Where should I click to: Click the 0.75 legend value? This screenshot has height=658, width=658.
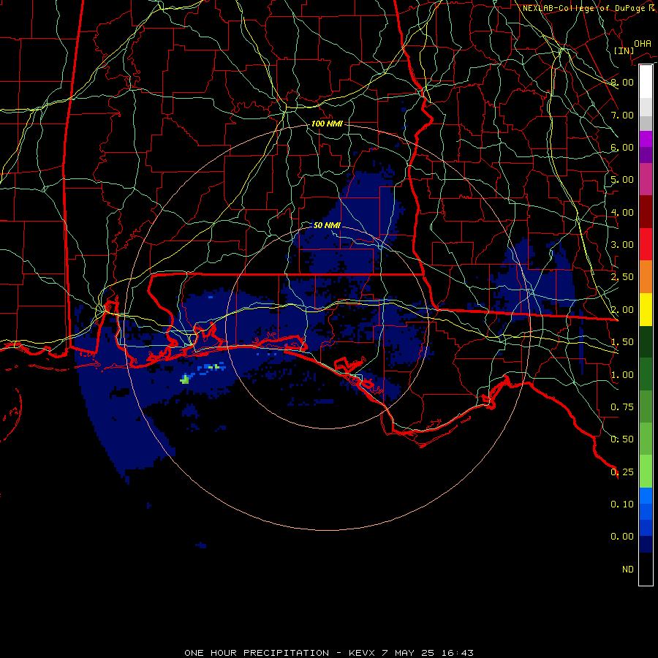622,407
